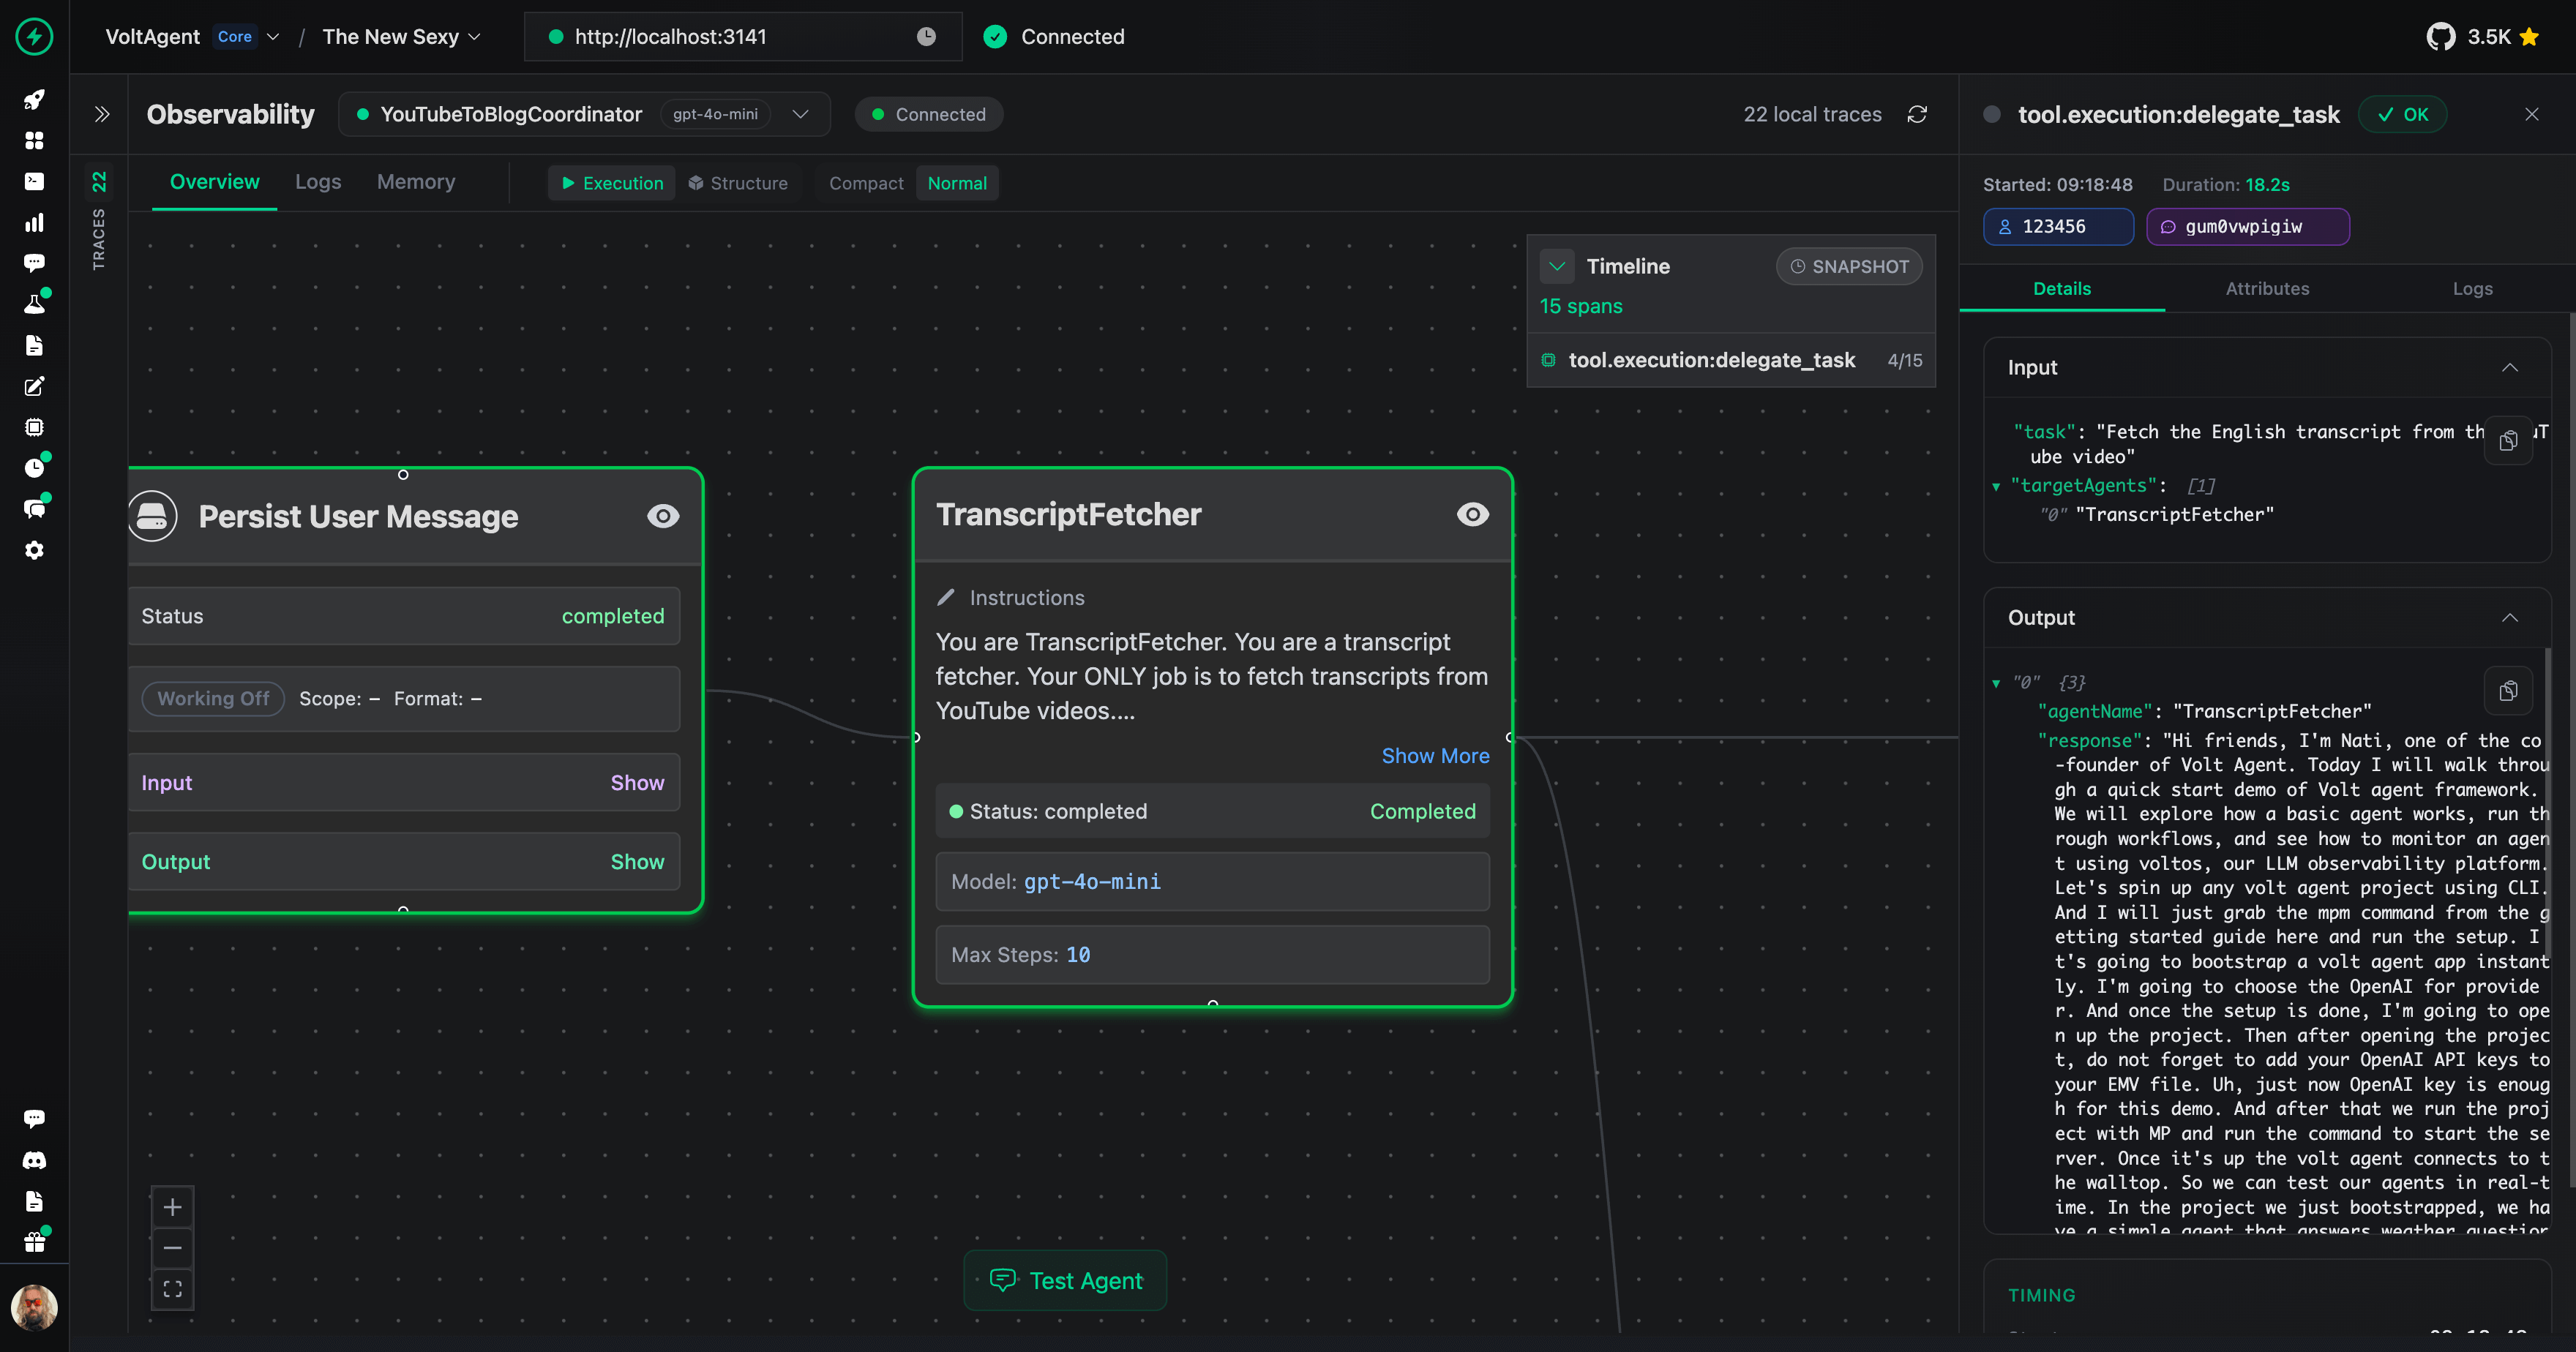The width and height of the screenshot is (2576, 1352).
Task: Switch view to Compact mode
Action: [865, 183]
